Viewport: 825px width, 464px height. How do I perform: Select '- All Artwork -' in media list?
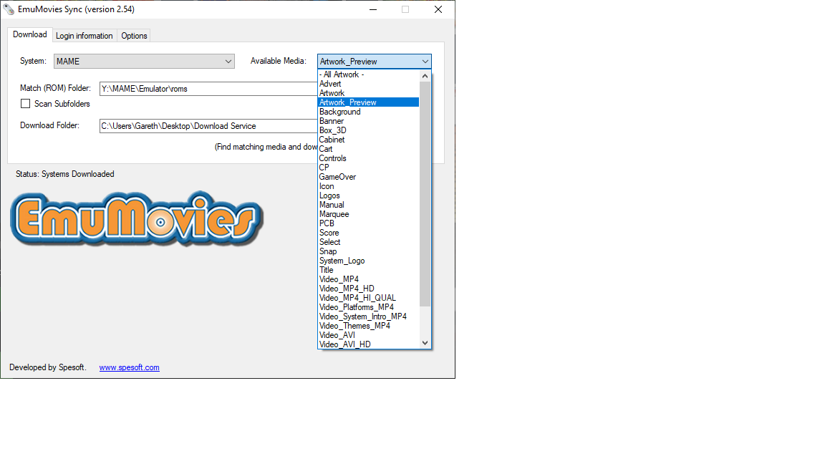click(x=369, y=74)
